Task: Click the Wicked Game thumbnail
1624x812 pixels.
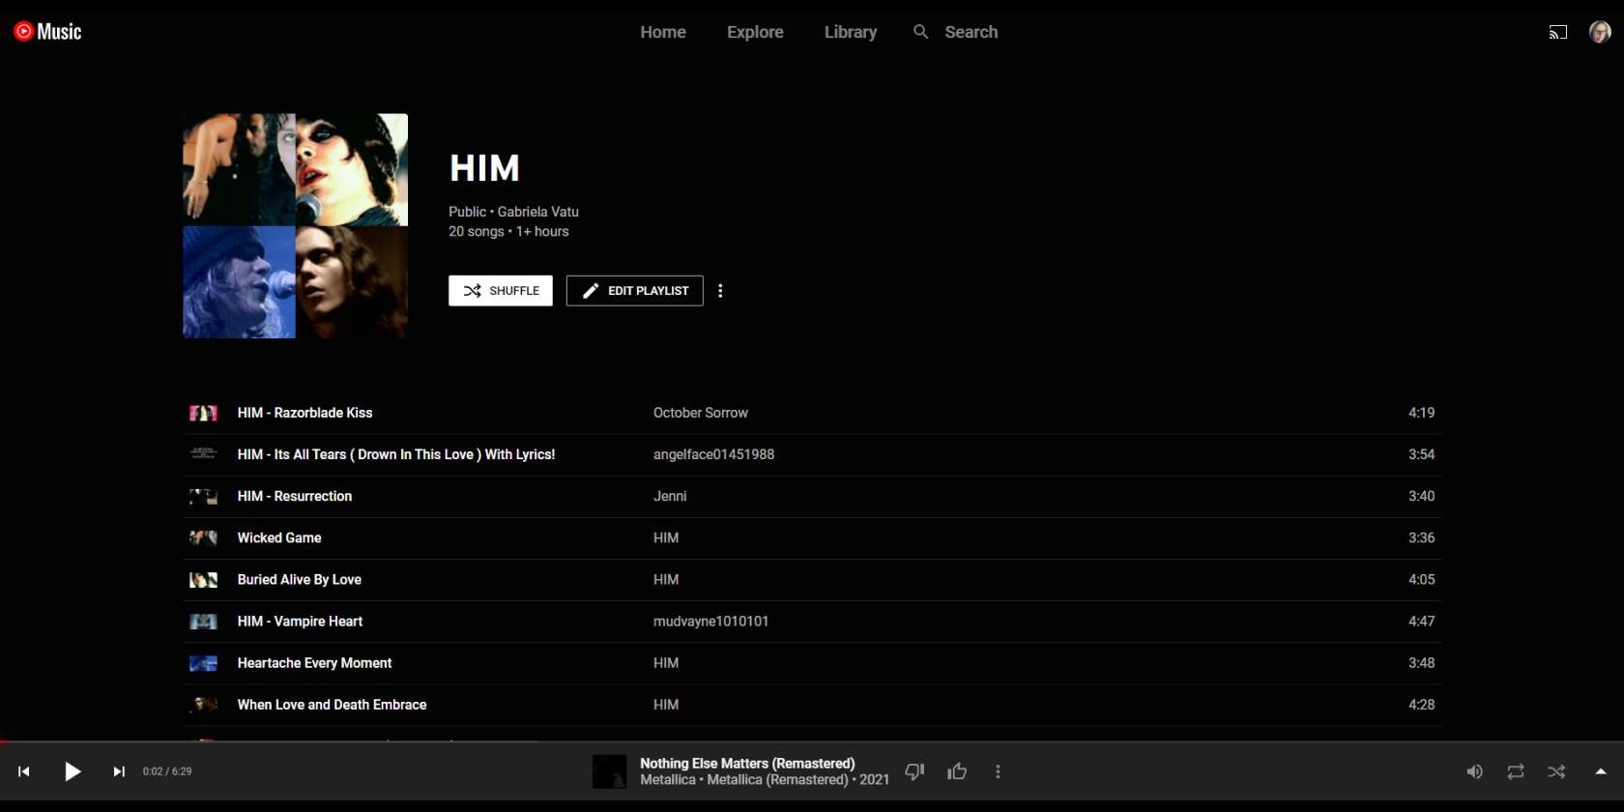Action: pyautogui.click(x=203, y=537)
